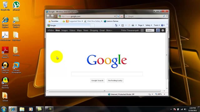Click the refresh page icon
Screen dimensions: 200x112
tap(118, 16)
